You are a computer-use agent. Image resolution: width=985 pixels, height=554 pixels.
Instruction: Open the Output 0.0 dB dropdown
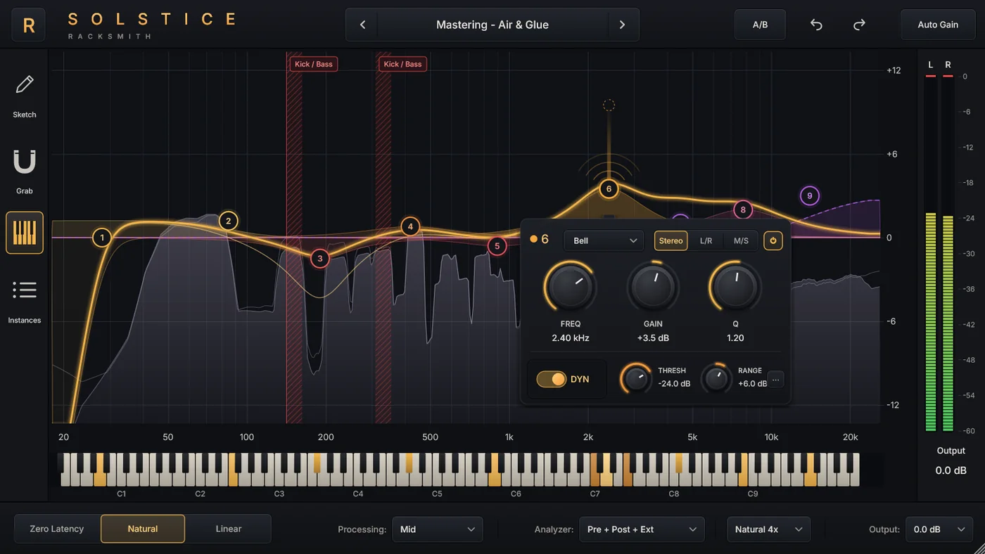click(939, 529)
